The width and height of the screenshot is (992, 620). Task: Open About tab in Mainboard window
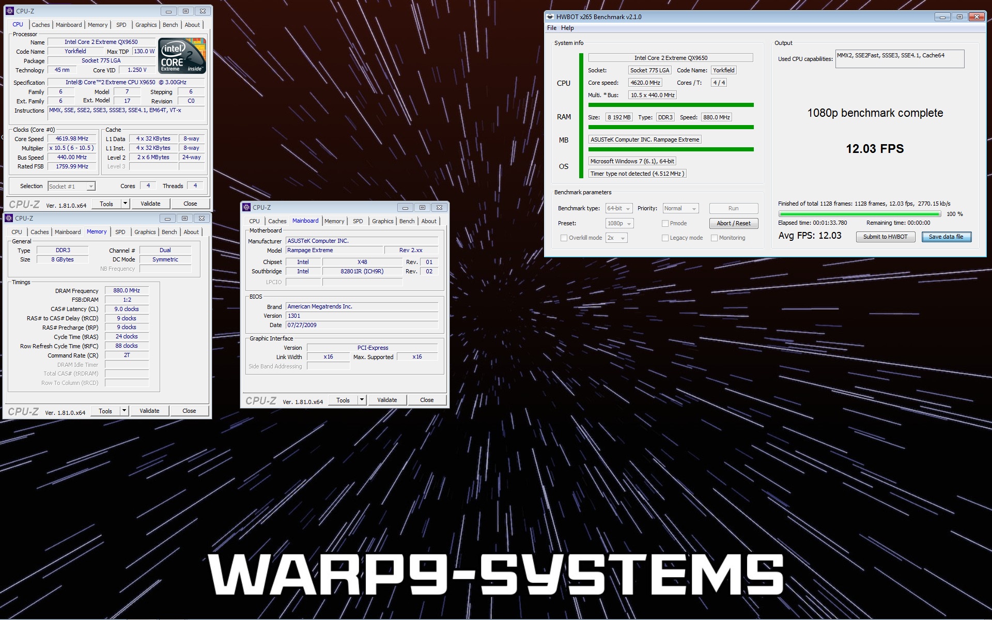tap(429, 221)
